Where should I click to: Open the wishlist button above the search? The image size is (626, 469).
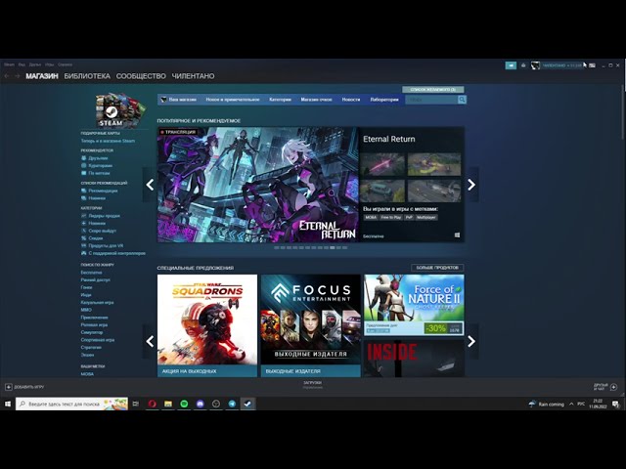[x=432, y=89]
